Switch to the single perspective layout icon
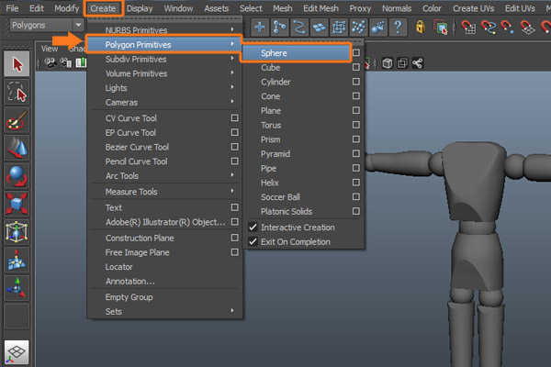This screenshot has width=551, height=367. pyautogui.click(x=17, y=352)
